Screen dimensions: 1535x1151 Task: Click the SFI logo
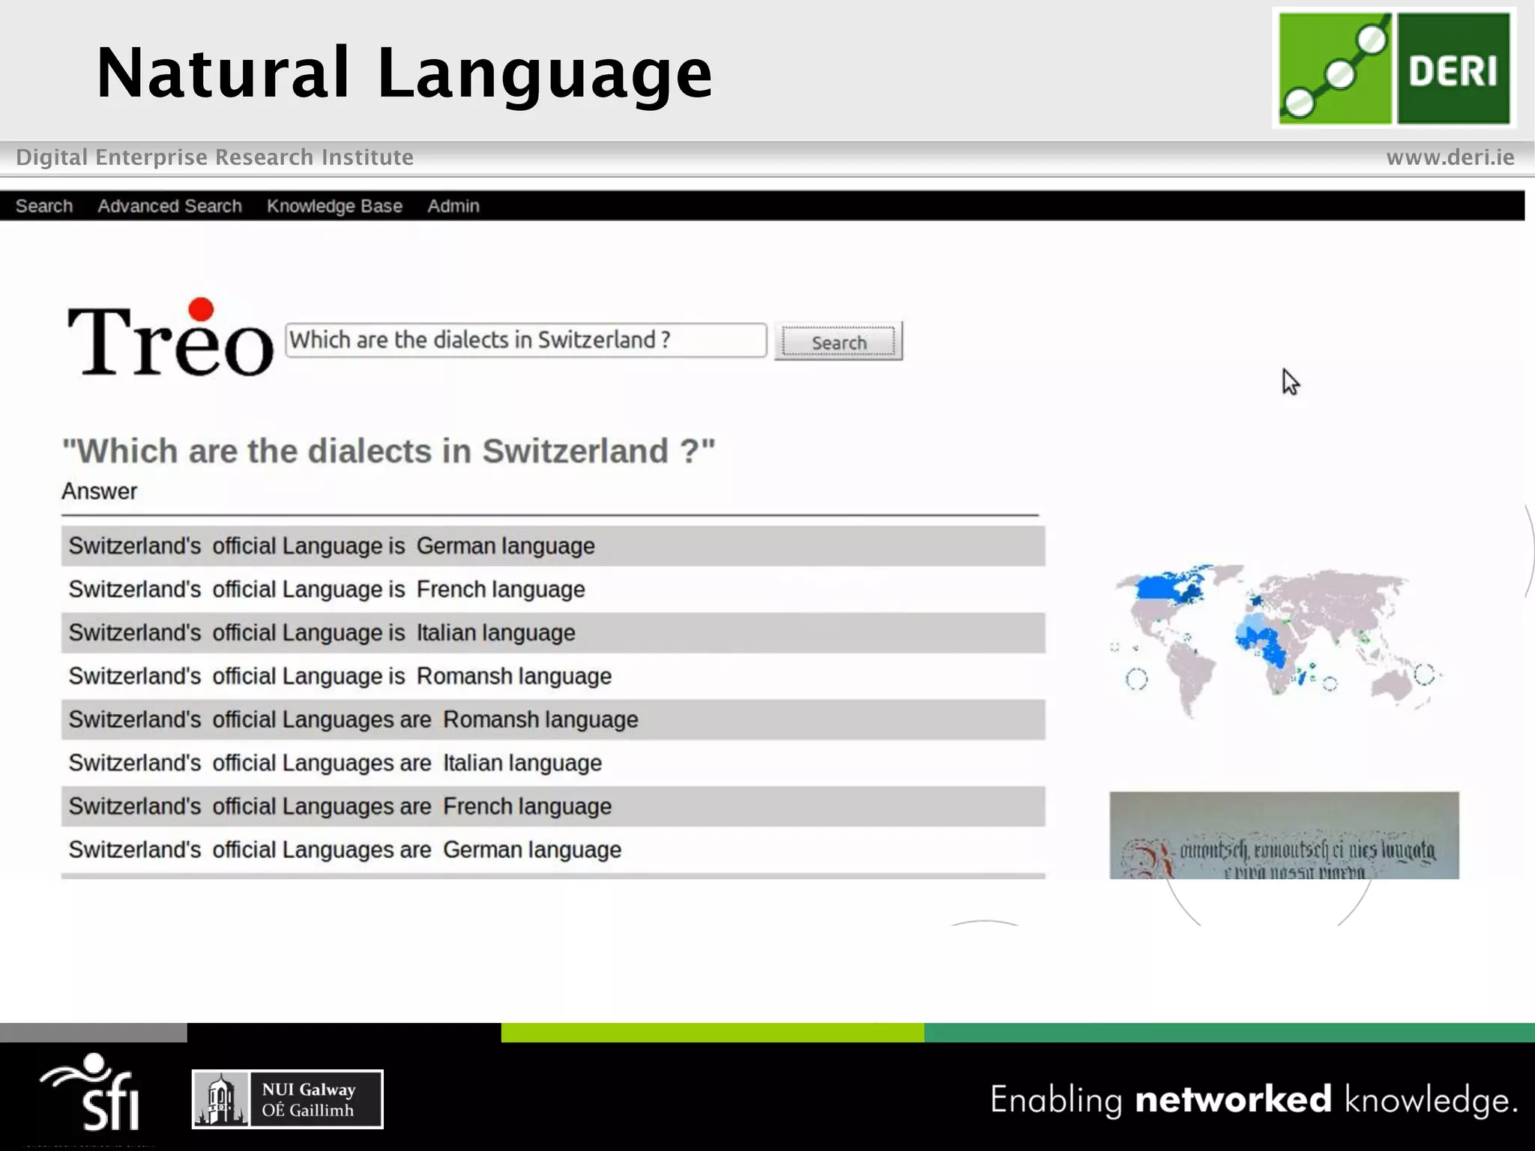pos(92,1092)
